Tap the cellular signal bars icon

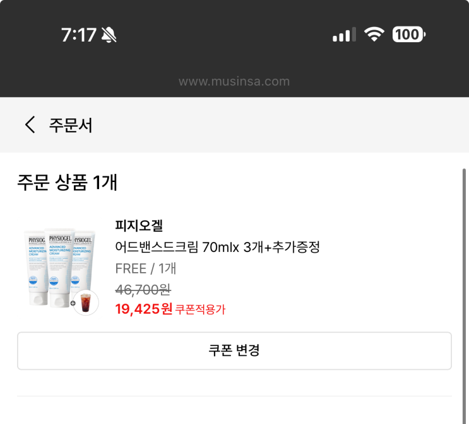[x=344, y=35]
